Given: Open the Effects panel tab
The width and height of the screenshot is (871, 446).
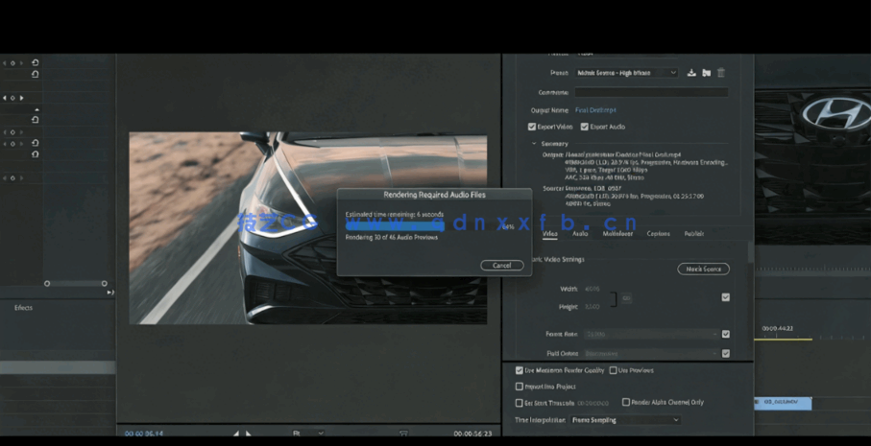Looking at the screenshot, I should pos(23,307).
